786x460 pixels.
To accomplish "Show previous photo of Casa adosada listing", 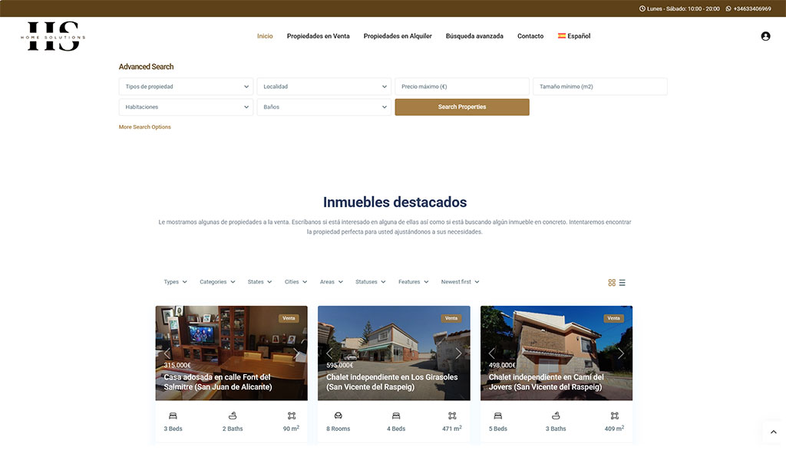I will click(x=167, y=353).
